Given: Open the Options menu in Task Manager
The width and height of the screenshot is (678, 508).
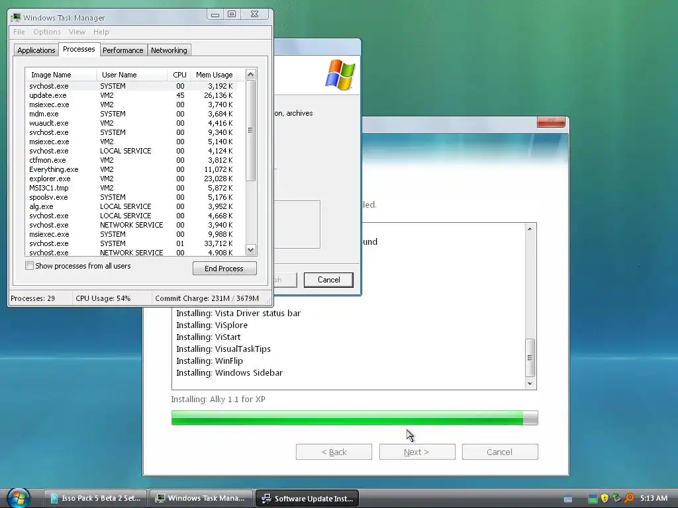Looking at the screenshot, I should pyautogui.click(x=47, y=32).
